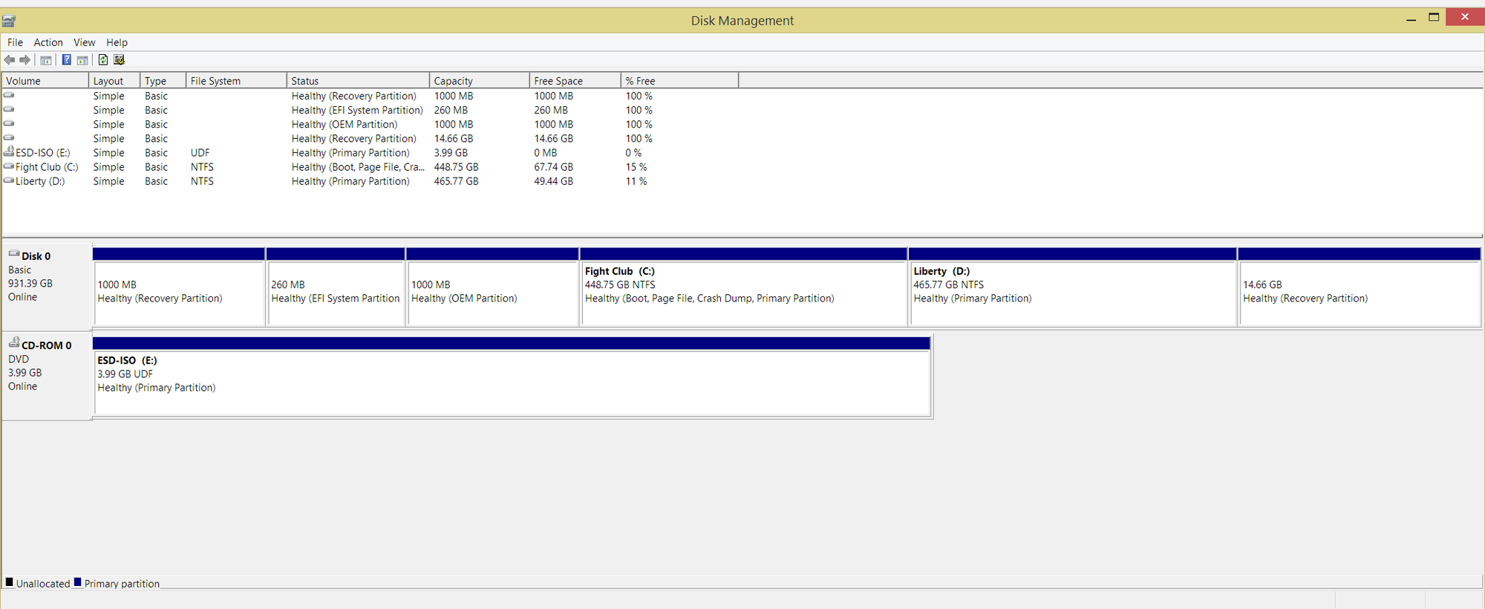Image resolution: width=1485 pixels, height=609 pixels.
Task: Select the Disk 0 header icon
Action: point(14,254)
